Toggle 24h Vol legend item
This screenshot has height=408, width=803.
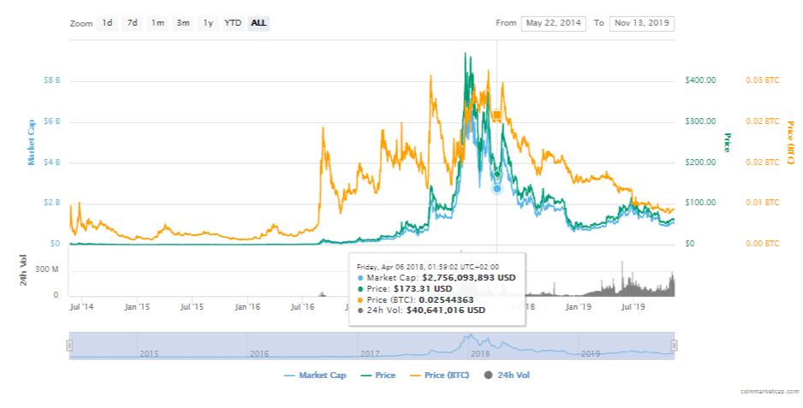pyautogui.click(x=510, y=375)
